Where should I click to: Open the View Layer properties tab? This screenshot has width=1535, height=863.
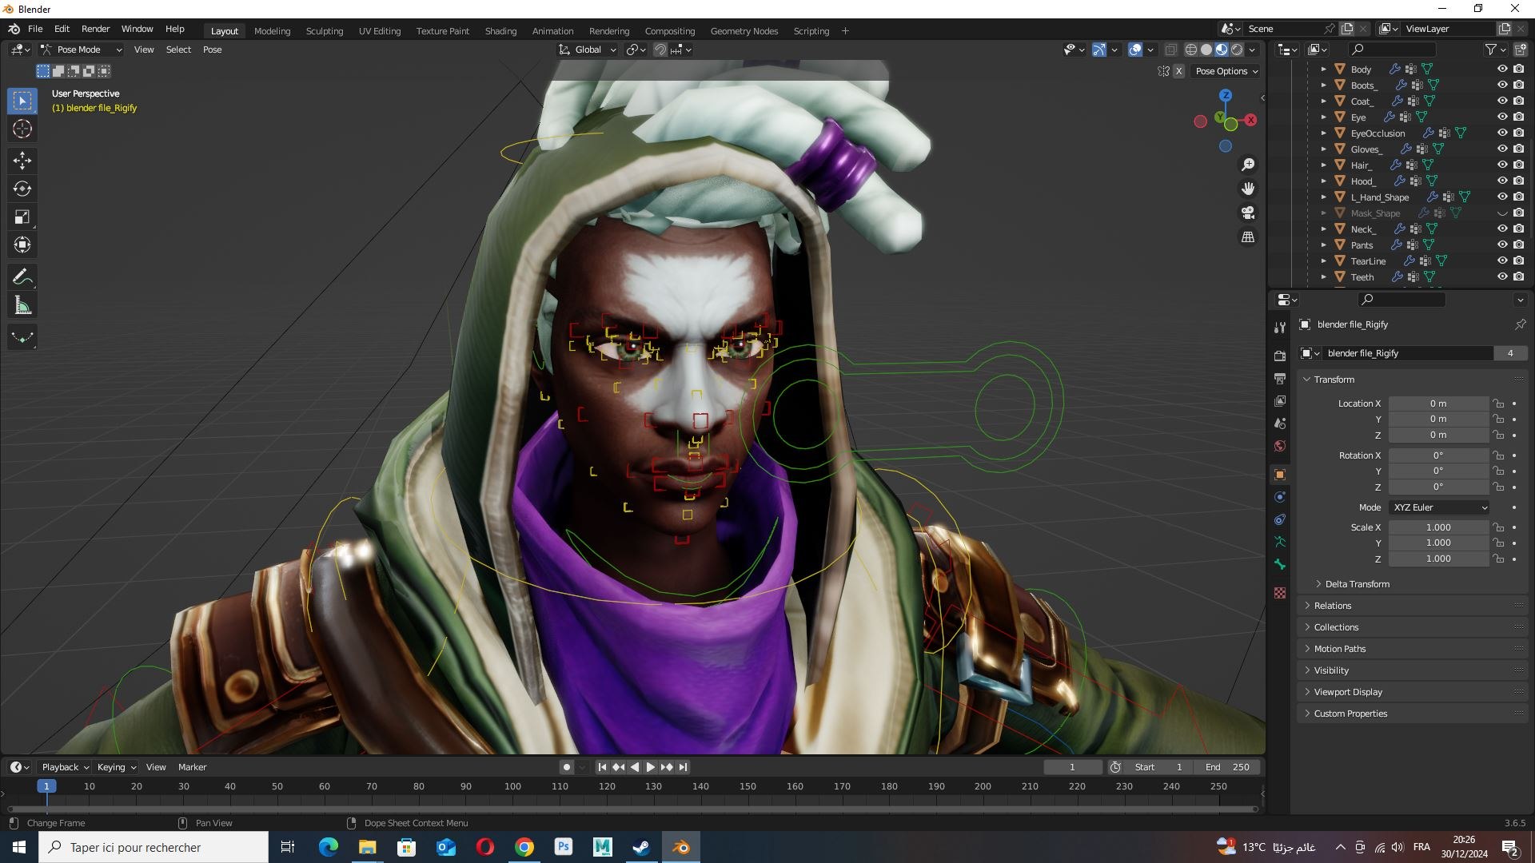[1280, 400]
